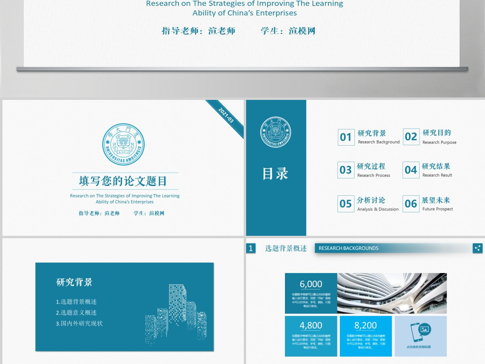485x364 pixels.
Task: Click the 研究背景 entry in the contents
Action: [x=372, y=133]
